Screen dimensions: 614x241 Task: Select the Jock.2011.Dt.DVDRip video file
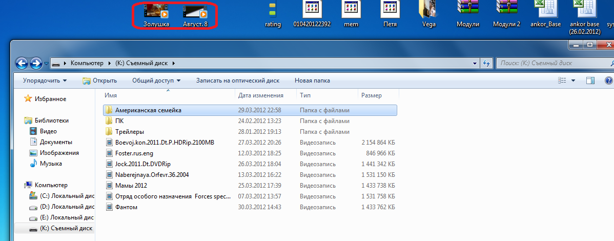250,164
